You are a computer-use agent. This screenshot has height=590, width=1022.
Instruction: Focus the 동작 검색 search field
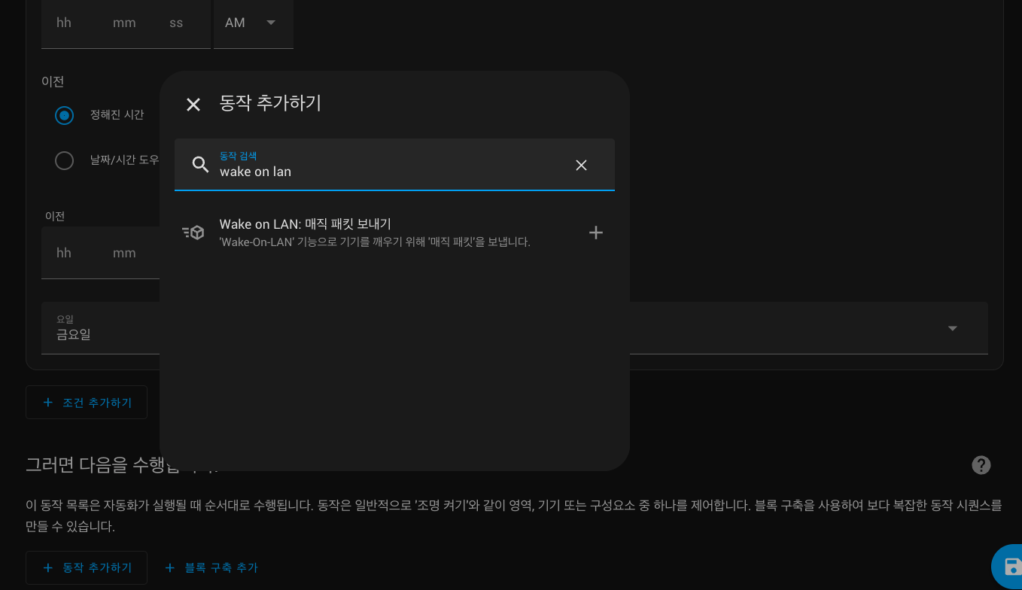tap(391, 172)
